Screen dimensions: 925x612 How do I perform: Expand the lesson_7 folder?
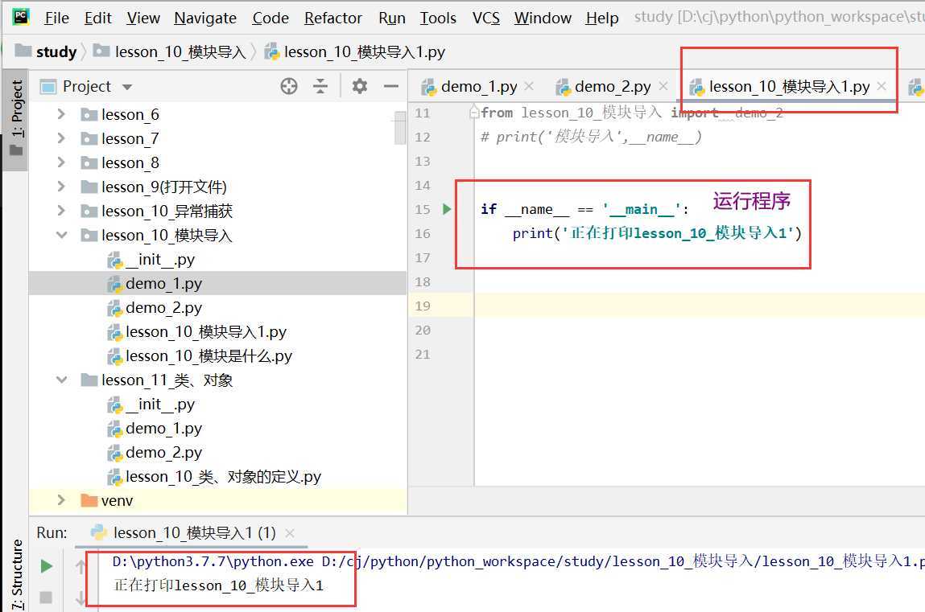point(61,138)
